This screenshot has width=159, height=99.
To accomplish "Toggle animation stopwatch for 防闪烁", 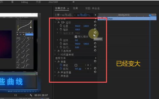I will [x=61, y=47].
